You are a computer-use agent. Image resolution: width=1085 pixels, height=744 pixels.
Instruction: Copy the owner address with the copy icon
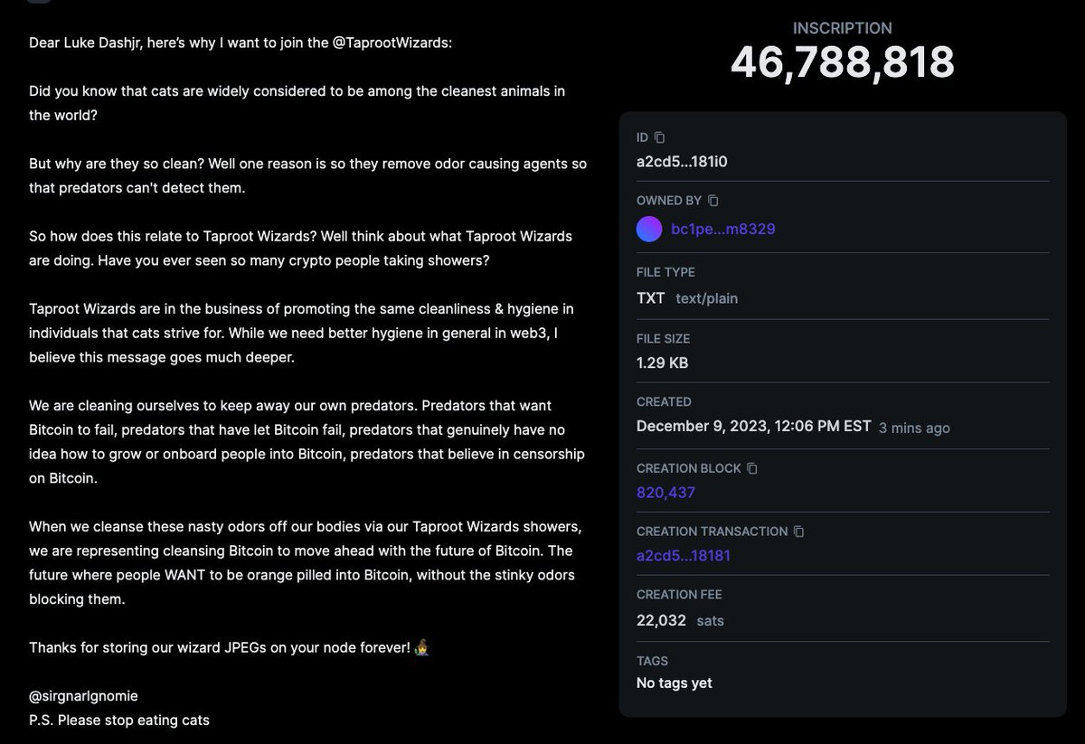713,201
